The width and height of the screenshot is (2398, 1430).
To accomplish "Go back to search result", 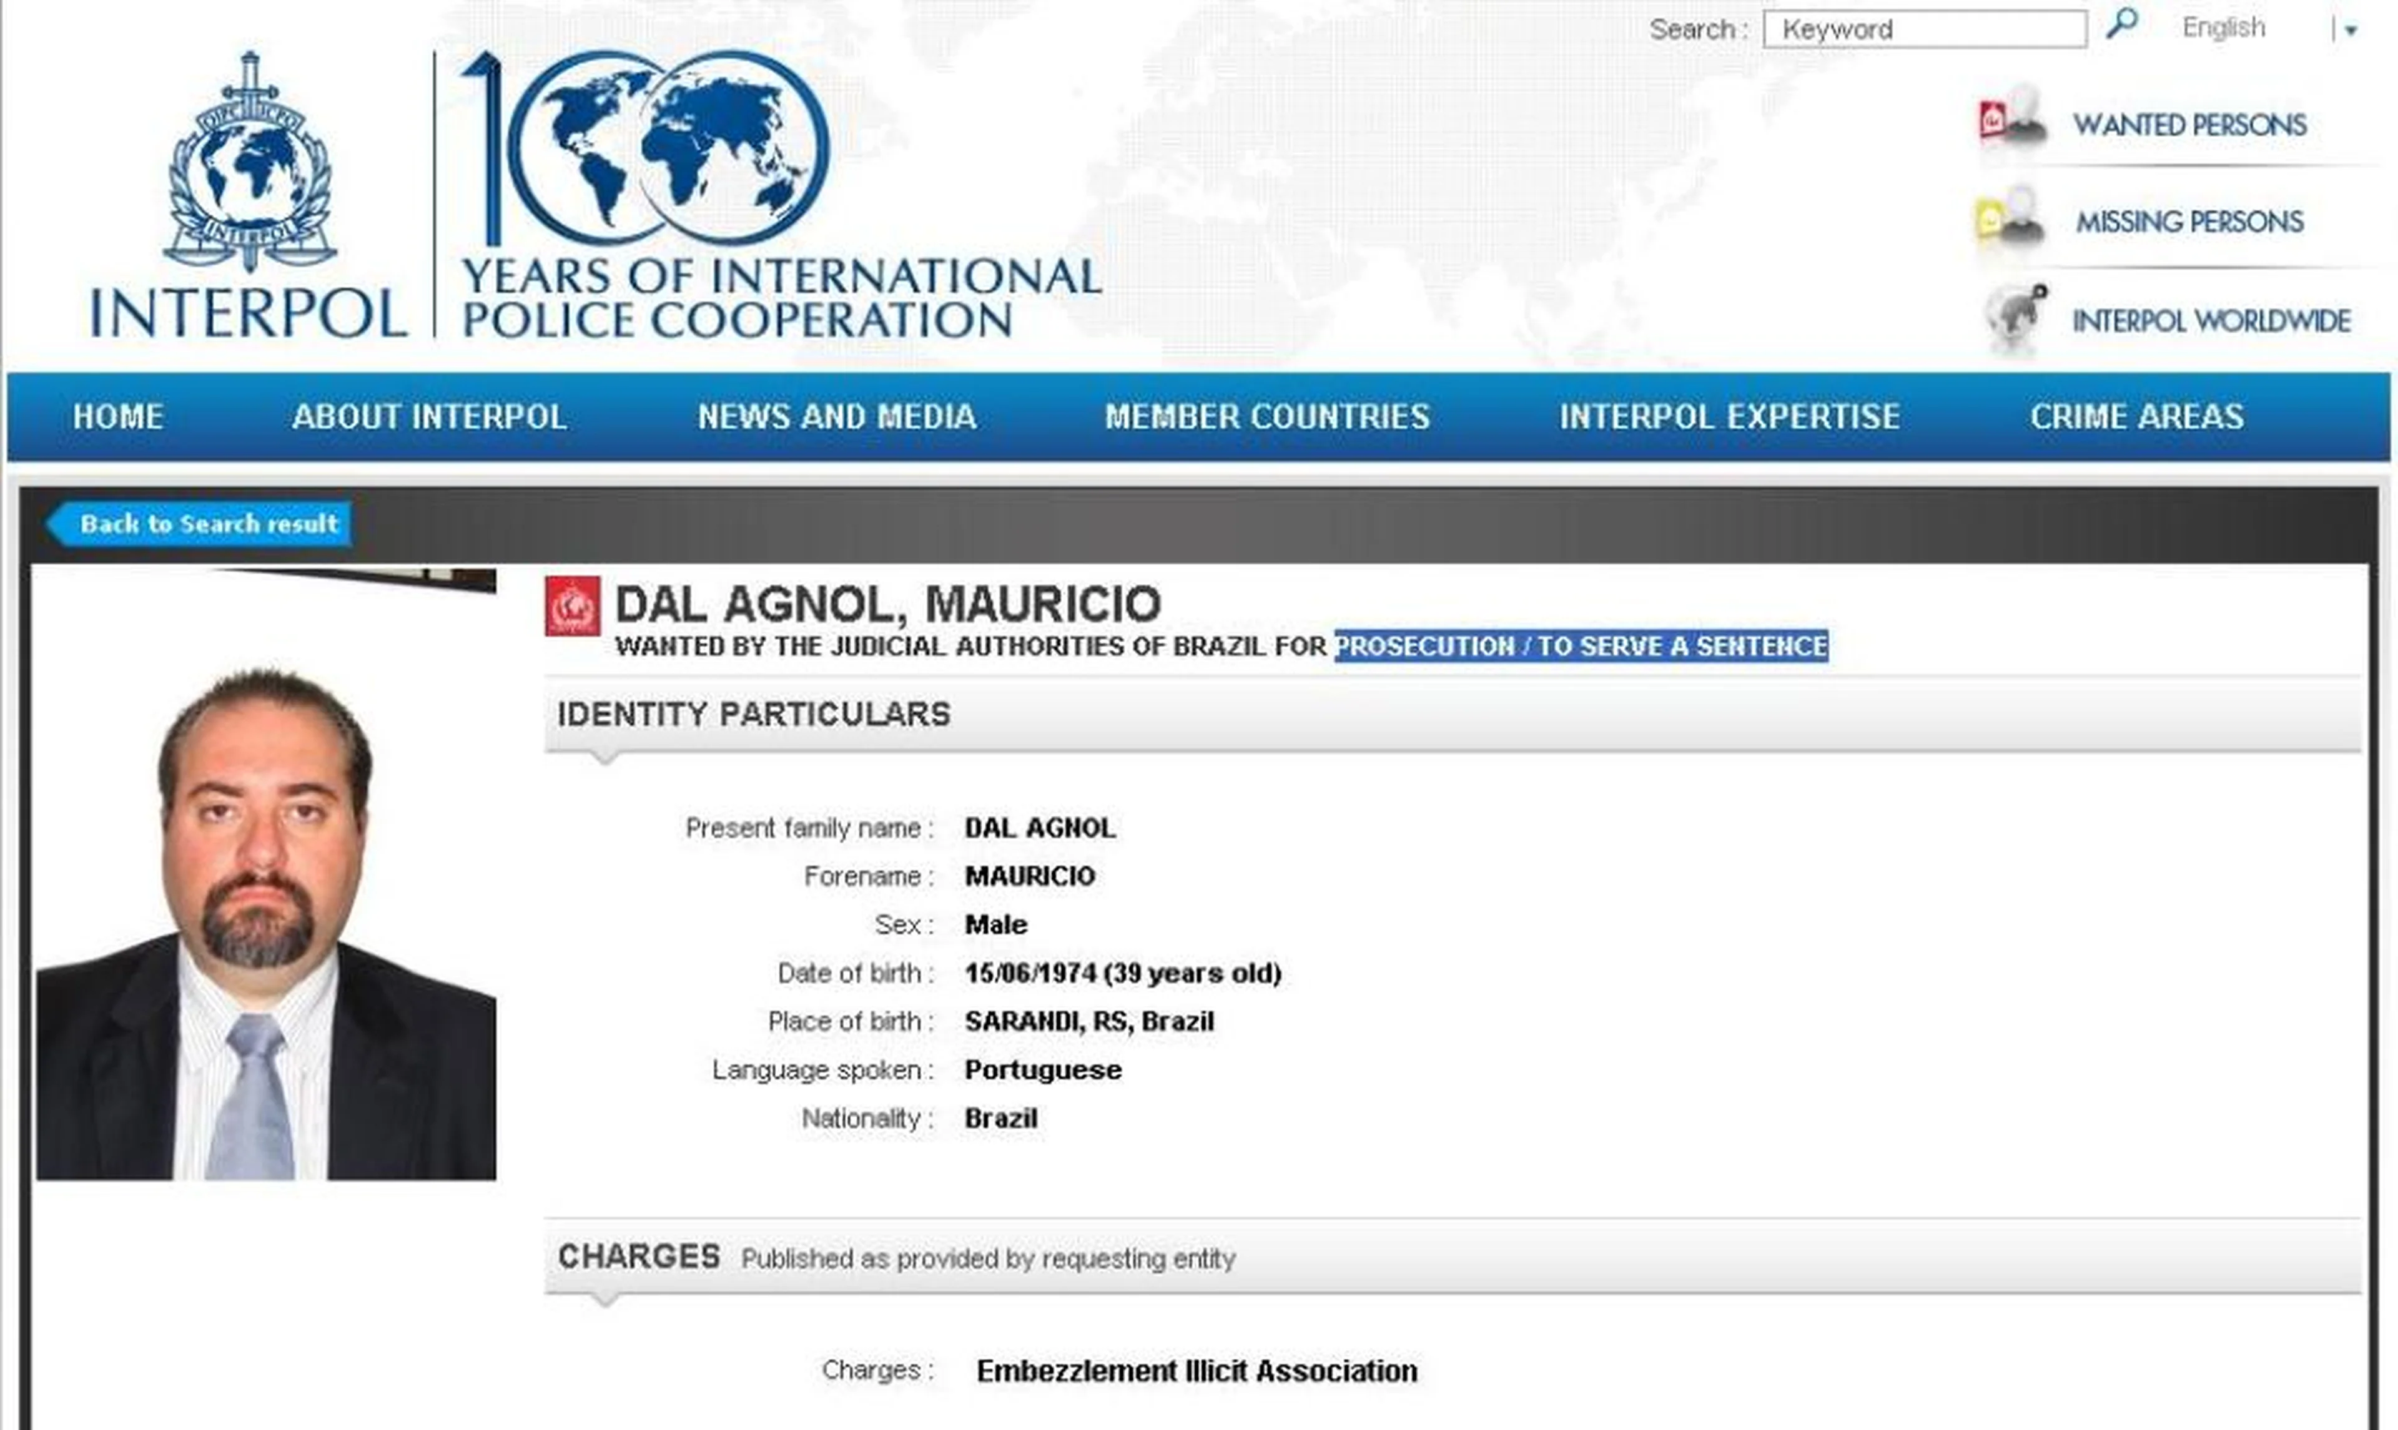I will (x=199, y=523).
